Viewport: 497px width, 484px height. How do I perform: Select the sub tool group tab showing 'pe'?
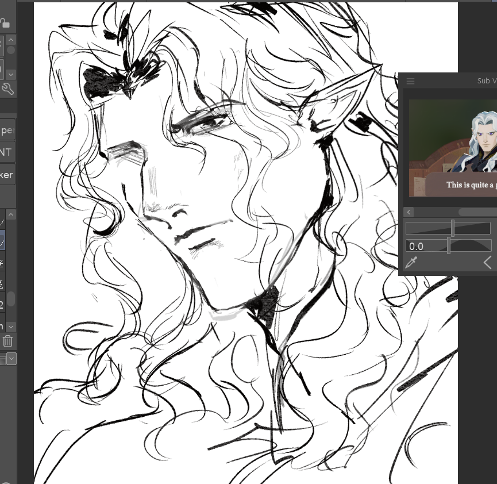tap(7, 130)
